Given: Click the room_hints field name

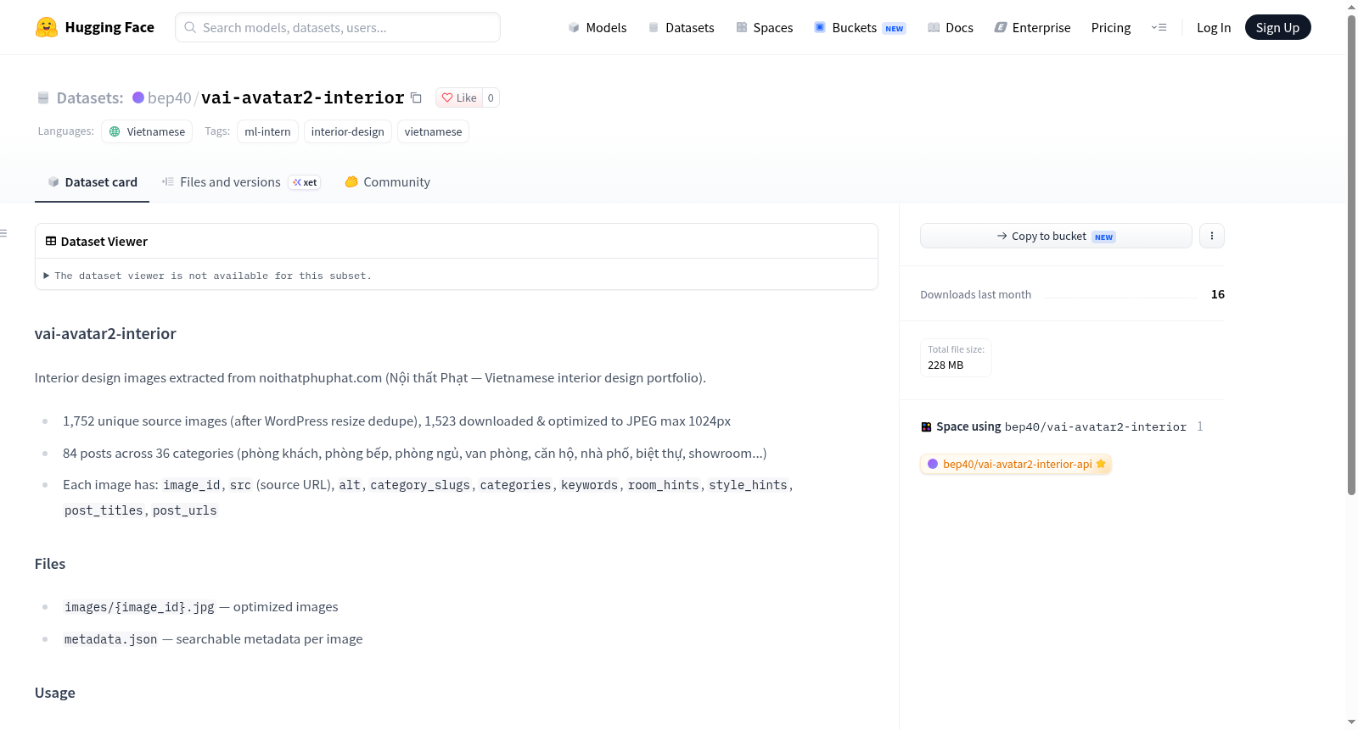Looking at the screenshot, I should (664, 485).
